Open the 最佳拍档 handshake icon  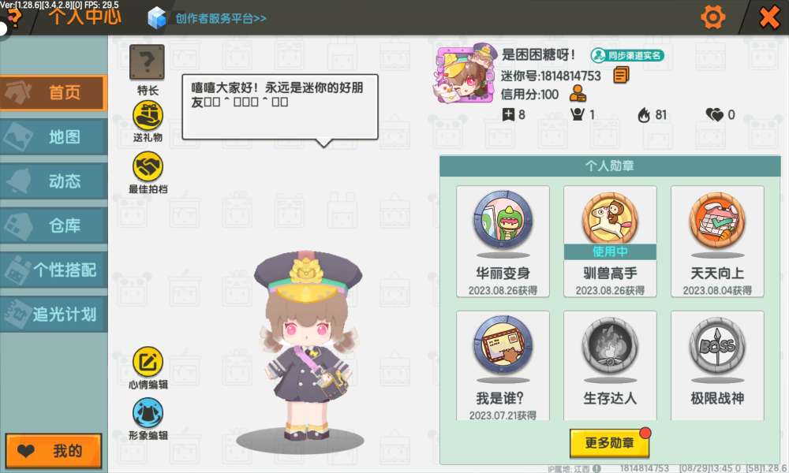tap(148, 167)
